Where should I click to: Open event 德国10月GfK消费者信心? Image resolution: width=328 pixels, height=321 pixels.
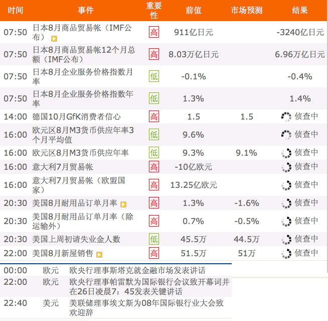tap(76, 117)
